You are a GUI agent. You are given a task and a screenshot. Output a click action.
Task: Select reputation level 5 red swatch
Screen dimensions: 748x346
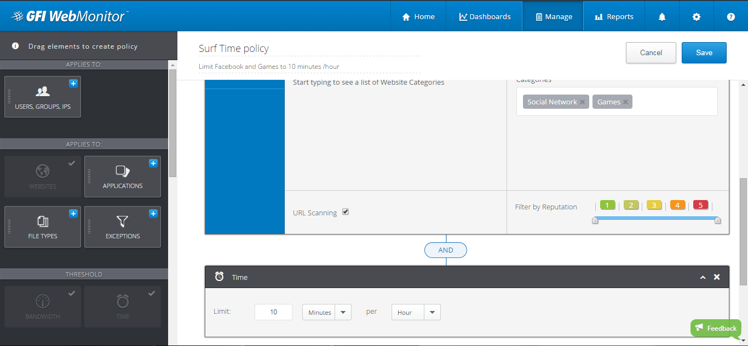[x=701, y=206]
